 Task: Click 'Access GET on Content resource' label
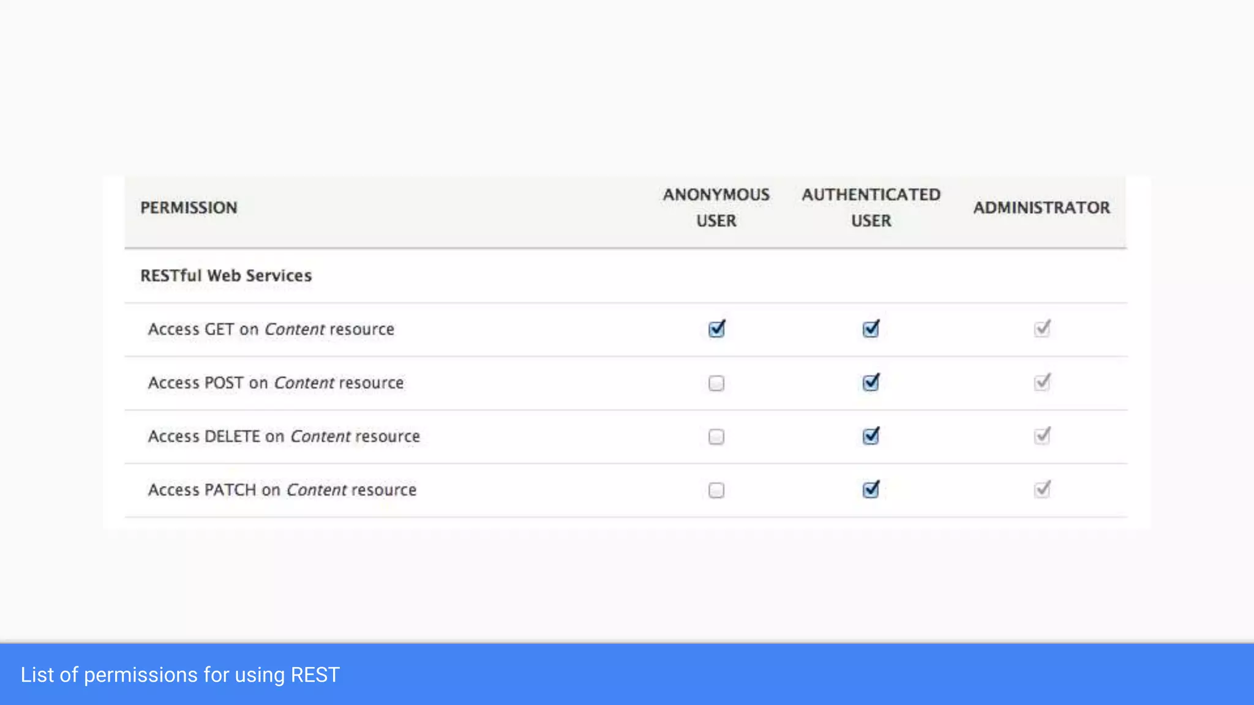pyautogui.click(x=271, y=329)
